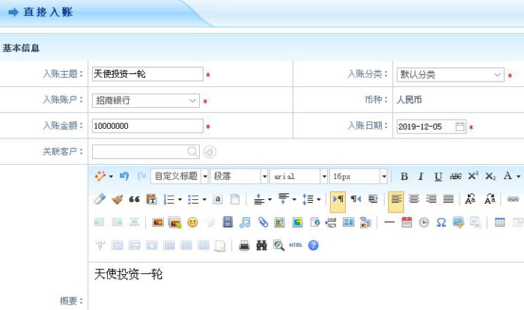
Task: Toggle underline formatting
Action: [438, 177]
